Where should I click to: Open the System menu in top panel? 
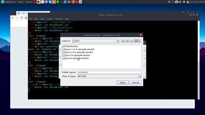pyautogui.click(x=29, y=2)
